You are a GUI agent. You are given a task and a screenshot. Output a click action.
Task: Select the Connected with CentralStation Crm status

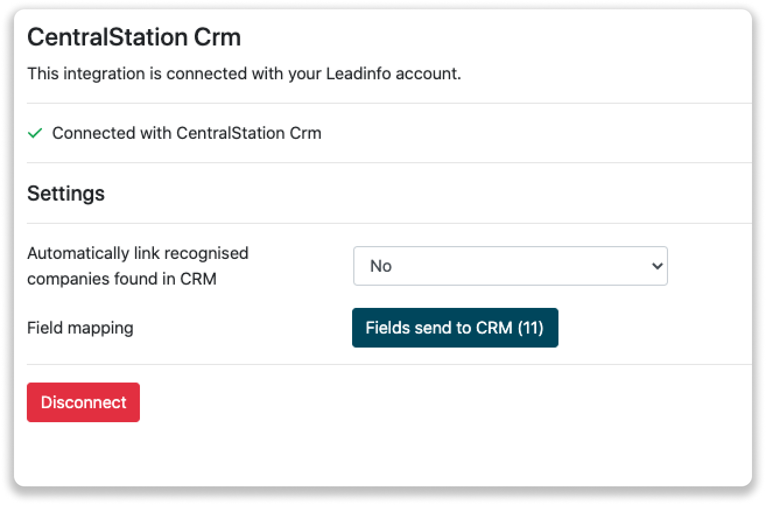(x=187, y=133)
